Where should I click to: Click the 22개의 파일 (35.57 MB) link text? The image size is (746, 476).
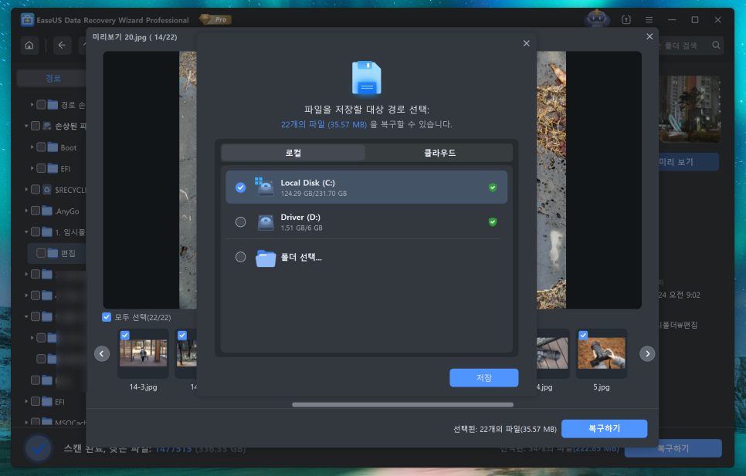click(324, 124)
